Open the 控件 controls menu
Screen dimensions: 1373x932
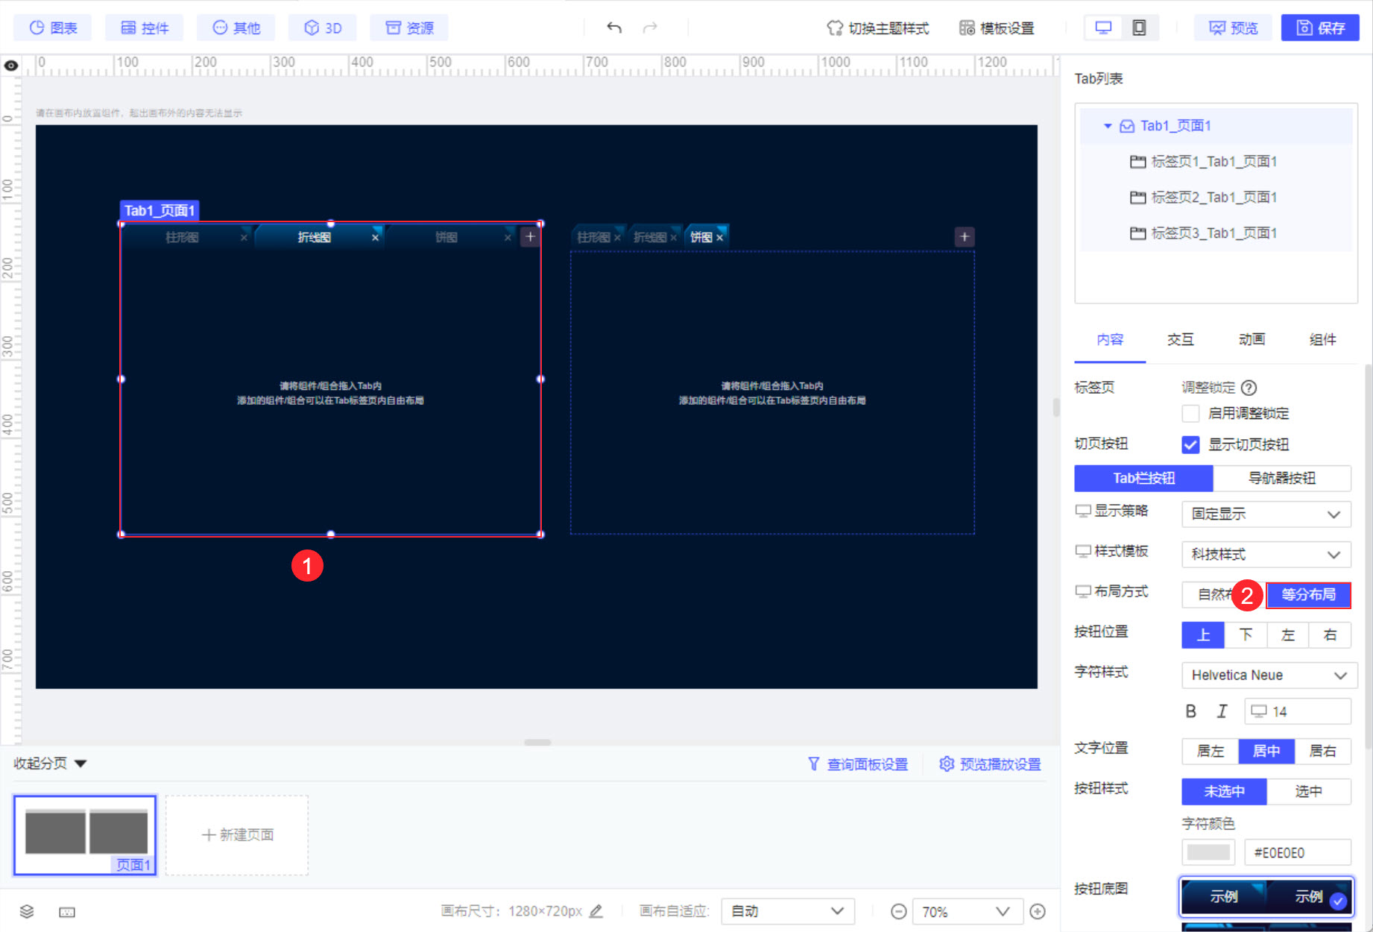pyautogui.click(x=145, y=28)
